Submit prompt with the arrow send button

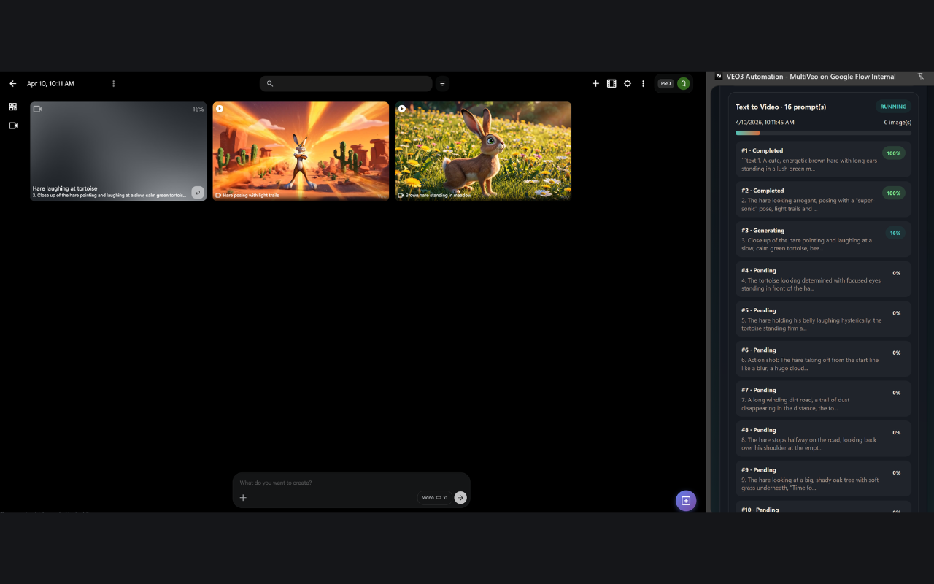point(460,498)
